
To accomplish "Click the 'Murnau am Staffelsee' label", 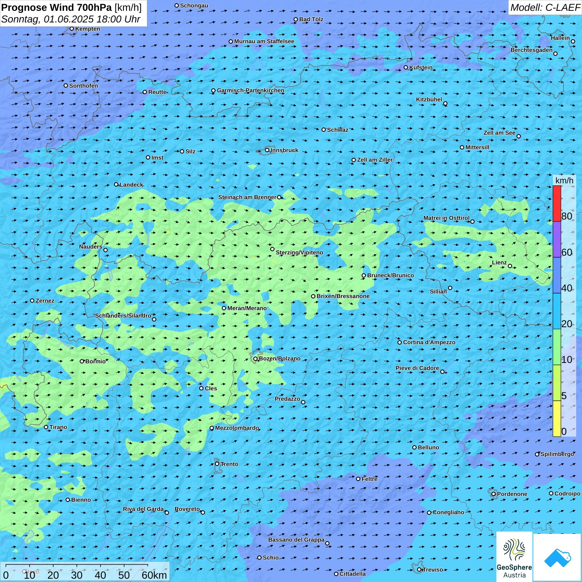I will tap(264, 41).
